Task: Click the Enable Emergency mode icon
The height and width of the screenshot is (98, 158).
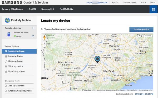Action: 6,91
